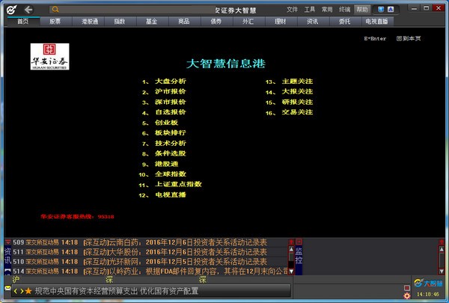Open 技术分析 menu entry

[x=171, y=143]
